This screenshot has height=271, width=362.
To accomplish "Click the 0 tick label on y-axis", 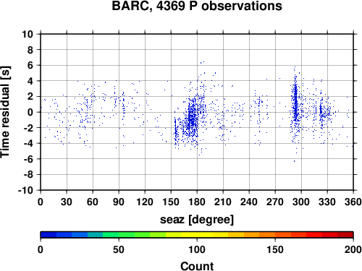I will 30,112.
